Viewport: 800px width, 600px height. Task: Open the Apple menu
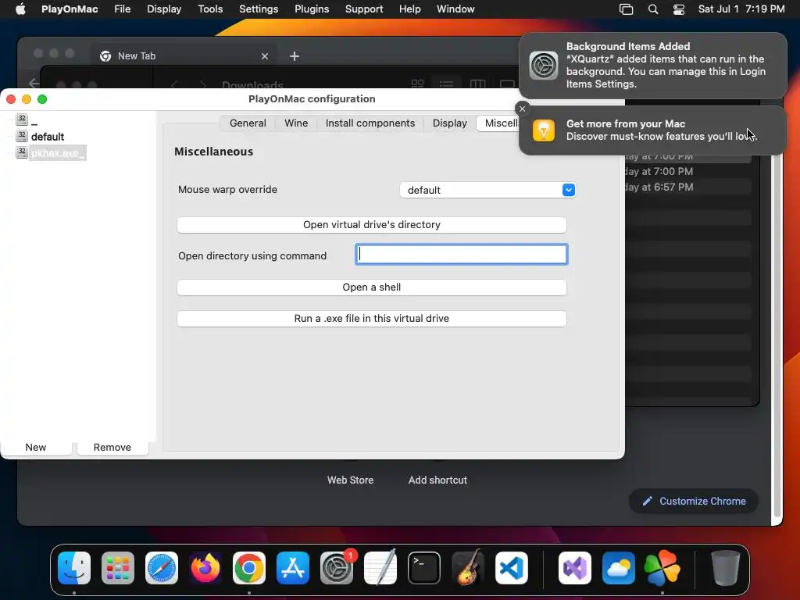click(x=20, y=9)
